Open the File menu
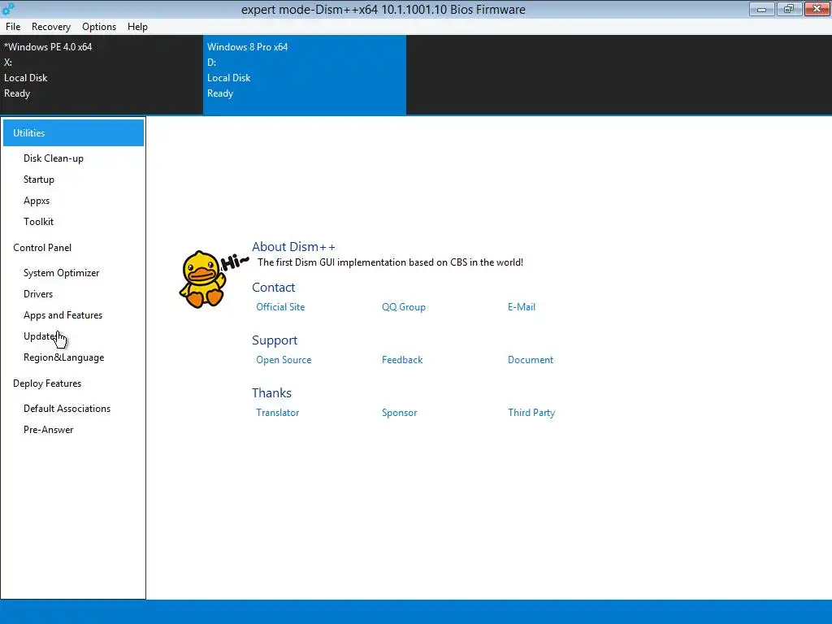This screenshot has height=624, width=832. pyautogui.click(x=13, y=27)
